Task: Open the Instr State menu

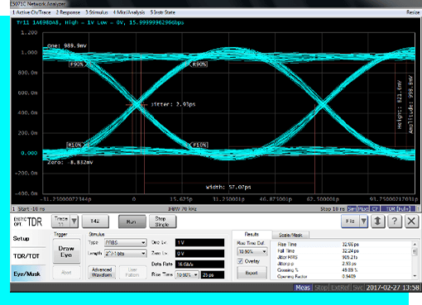Action: pyautogui.click(x=162, y=12)
